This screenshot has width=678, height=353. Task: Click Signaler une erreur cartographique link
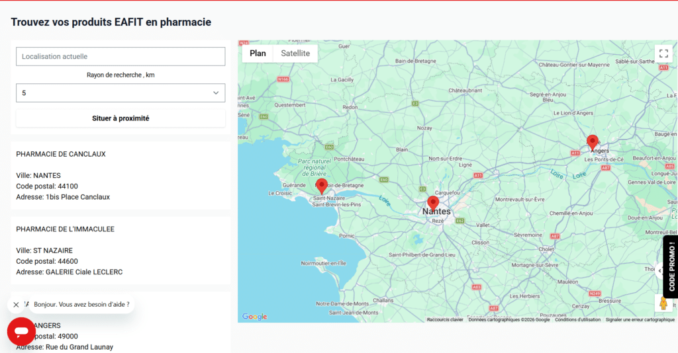point(640,319)
